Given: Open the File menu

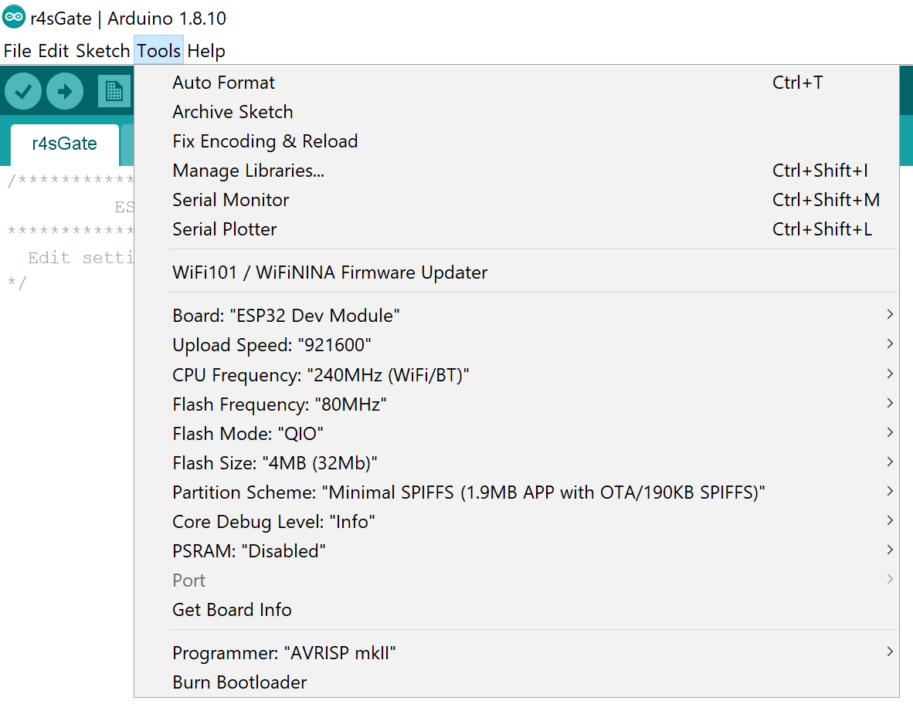Looking at the screenshot, I should (x=17, y=51).
